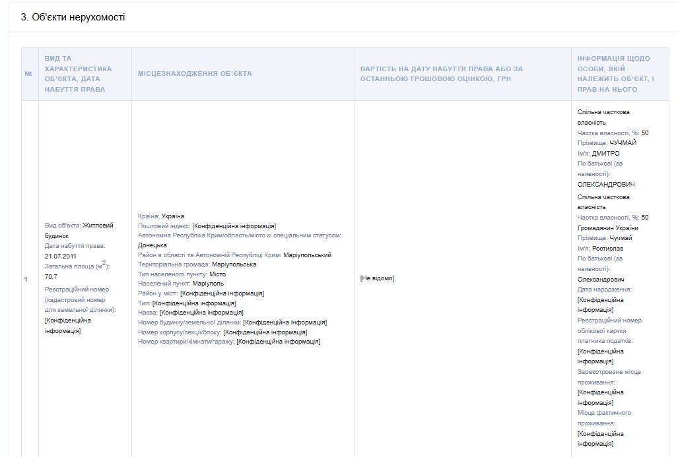Select the "Вид та характеристика об'єкта" column header
Image resolution: width=678 pixels, height=457 pixels.
78,74
